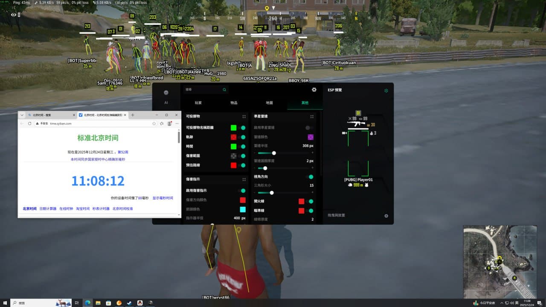Open the browser profile avatar
Screen dimensions: 546x307
169,123
